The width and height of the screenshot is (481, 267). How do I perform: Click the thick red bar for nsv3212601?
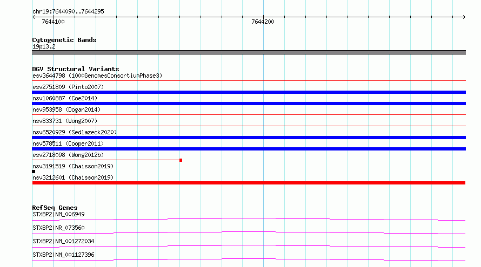(x=249, y=183)
